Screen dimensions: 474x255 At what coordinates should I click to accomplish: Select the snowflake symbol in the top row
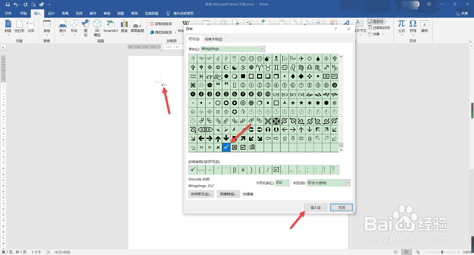326,59
